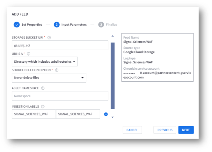
Task: Focus the Asset Namespace input field
Action: pos(60,96)
